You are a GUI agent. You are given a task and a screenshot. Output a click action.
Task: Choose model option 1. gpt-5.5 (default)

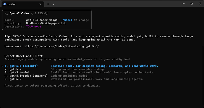[21, 66]
